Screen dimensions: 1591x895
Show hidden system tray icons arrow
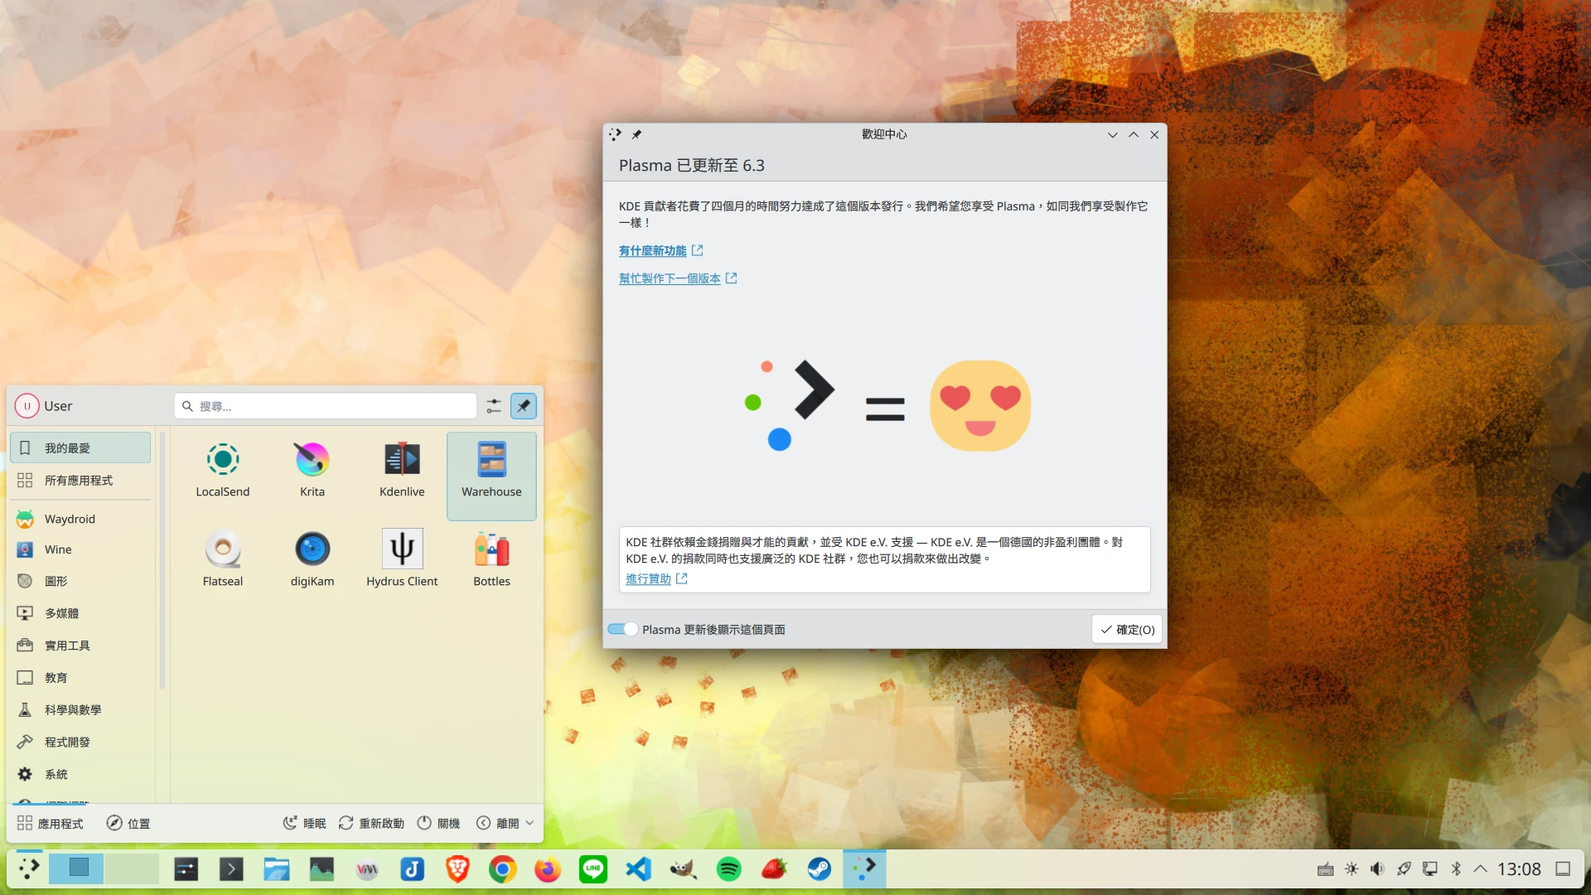[1480, 869]
